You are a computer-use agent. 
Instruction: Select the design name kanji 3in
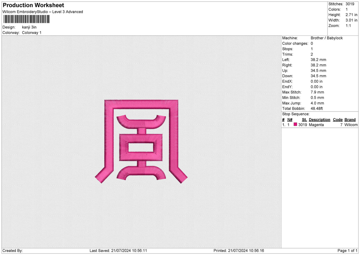coord(29,27)
